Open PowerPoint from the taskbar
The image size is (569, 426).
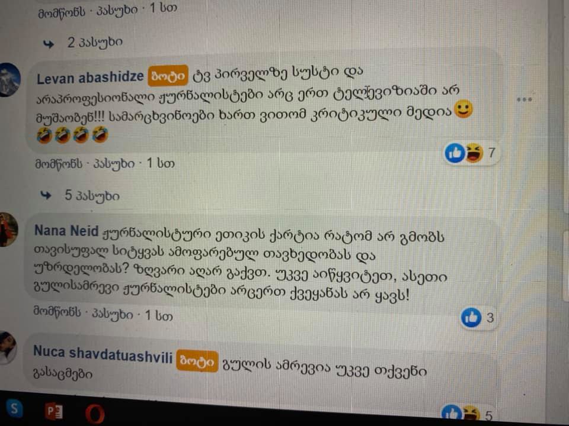54,412
